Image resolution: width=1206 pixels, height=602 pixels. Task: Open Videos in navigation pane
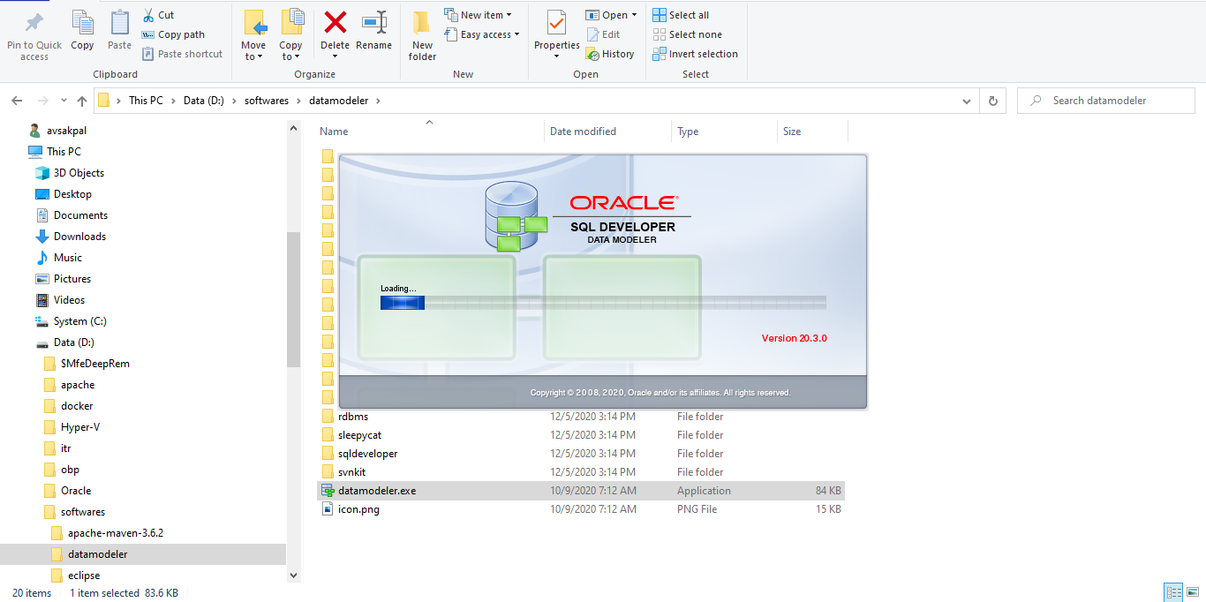69,300
